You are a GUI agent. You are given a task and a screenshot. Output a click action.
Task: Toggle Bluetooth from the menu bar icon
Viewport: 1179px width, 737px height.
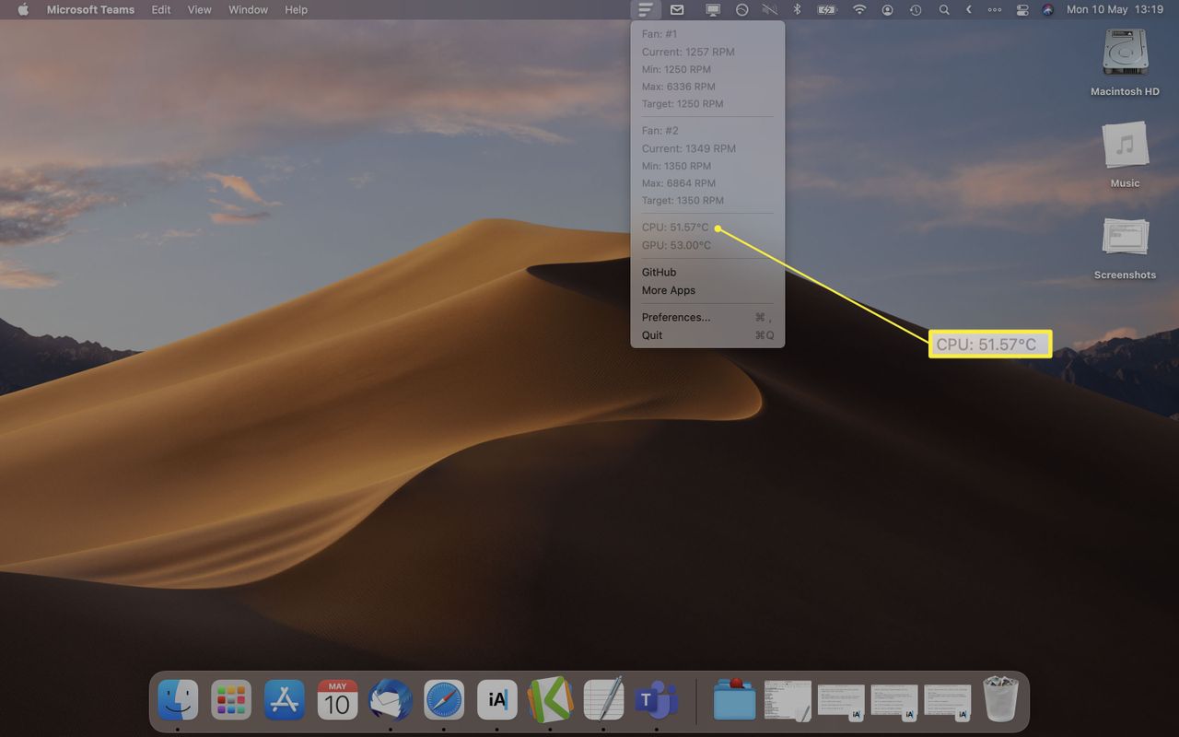(798, 9)
